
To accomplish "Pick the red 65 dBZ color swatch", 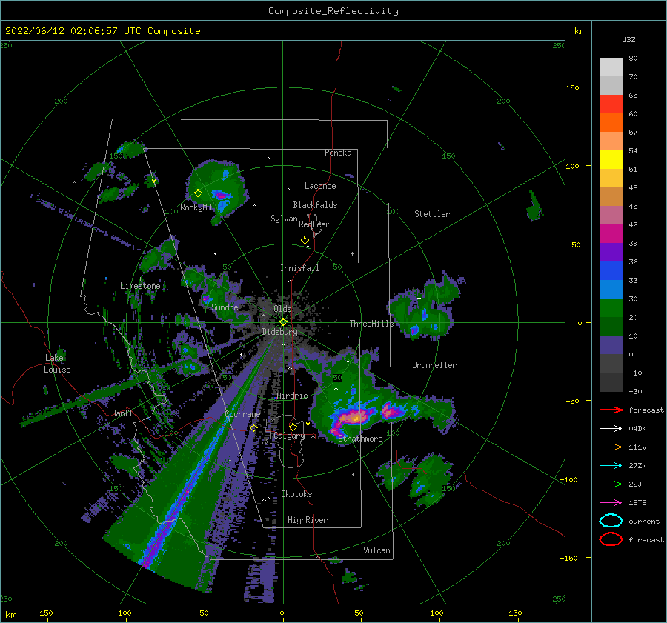I will click(x=611, y=104).
